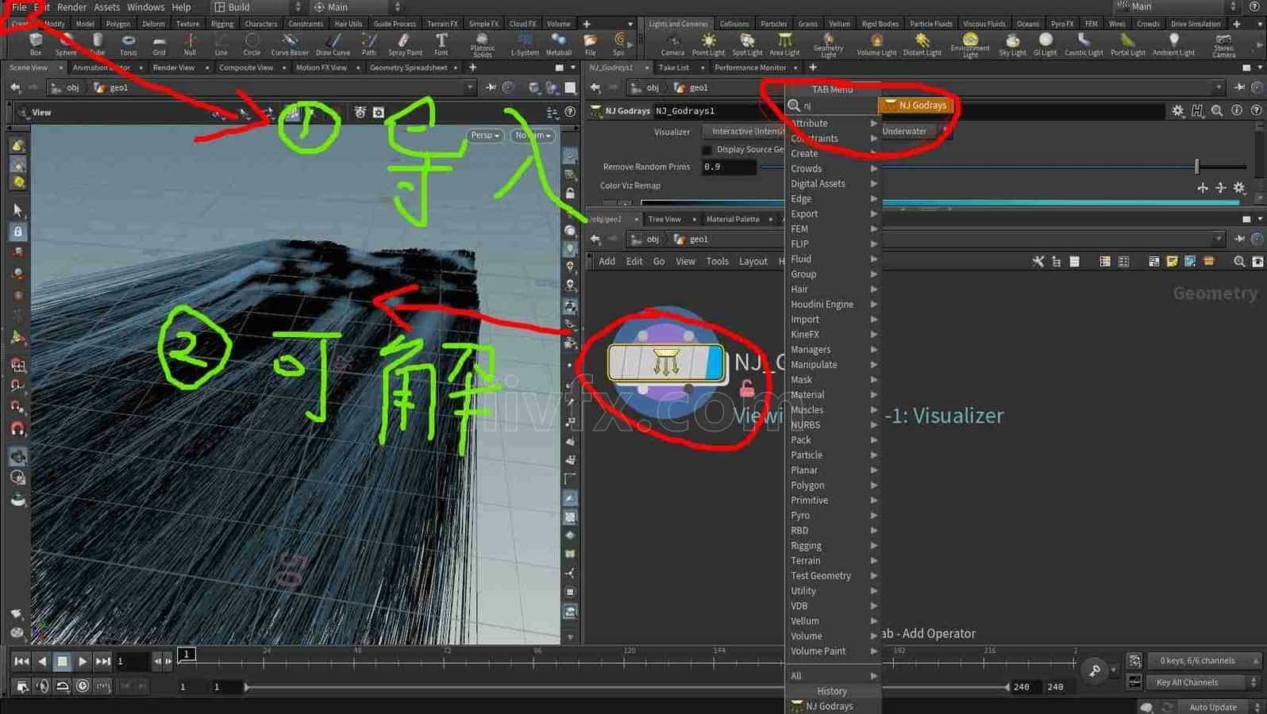Click the Play forward button in playbar

coord(83,661)
